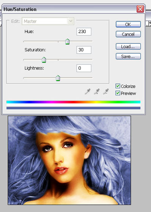Click the Saturation value field showing 30
The image size is (151, 212).
click(84, 50)
